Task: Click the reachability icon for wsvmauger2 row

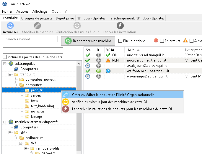Action: (99, 76)
